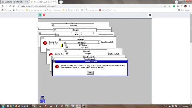Open the World's Most YouTube bookmark
The width and height of the screenshot is (192, 108).
107,10
